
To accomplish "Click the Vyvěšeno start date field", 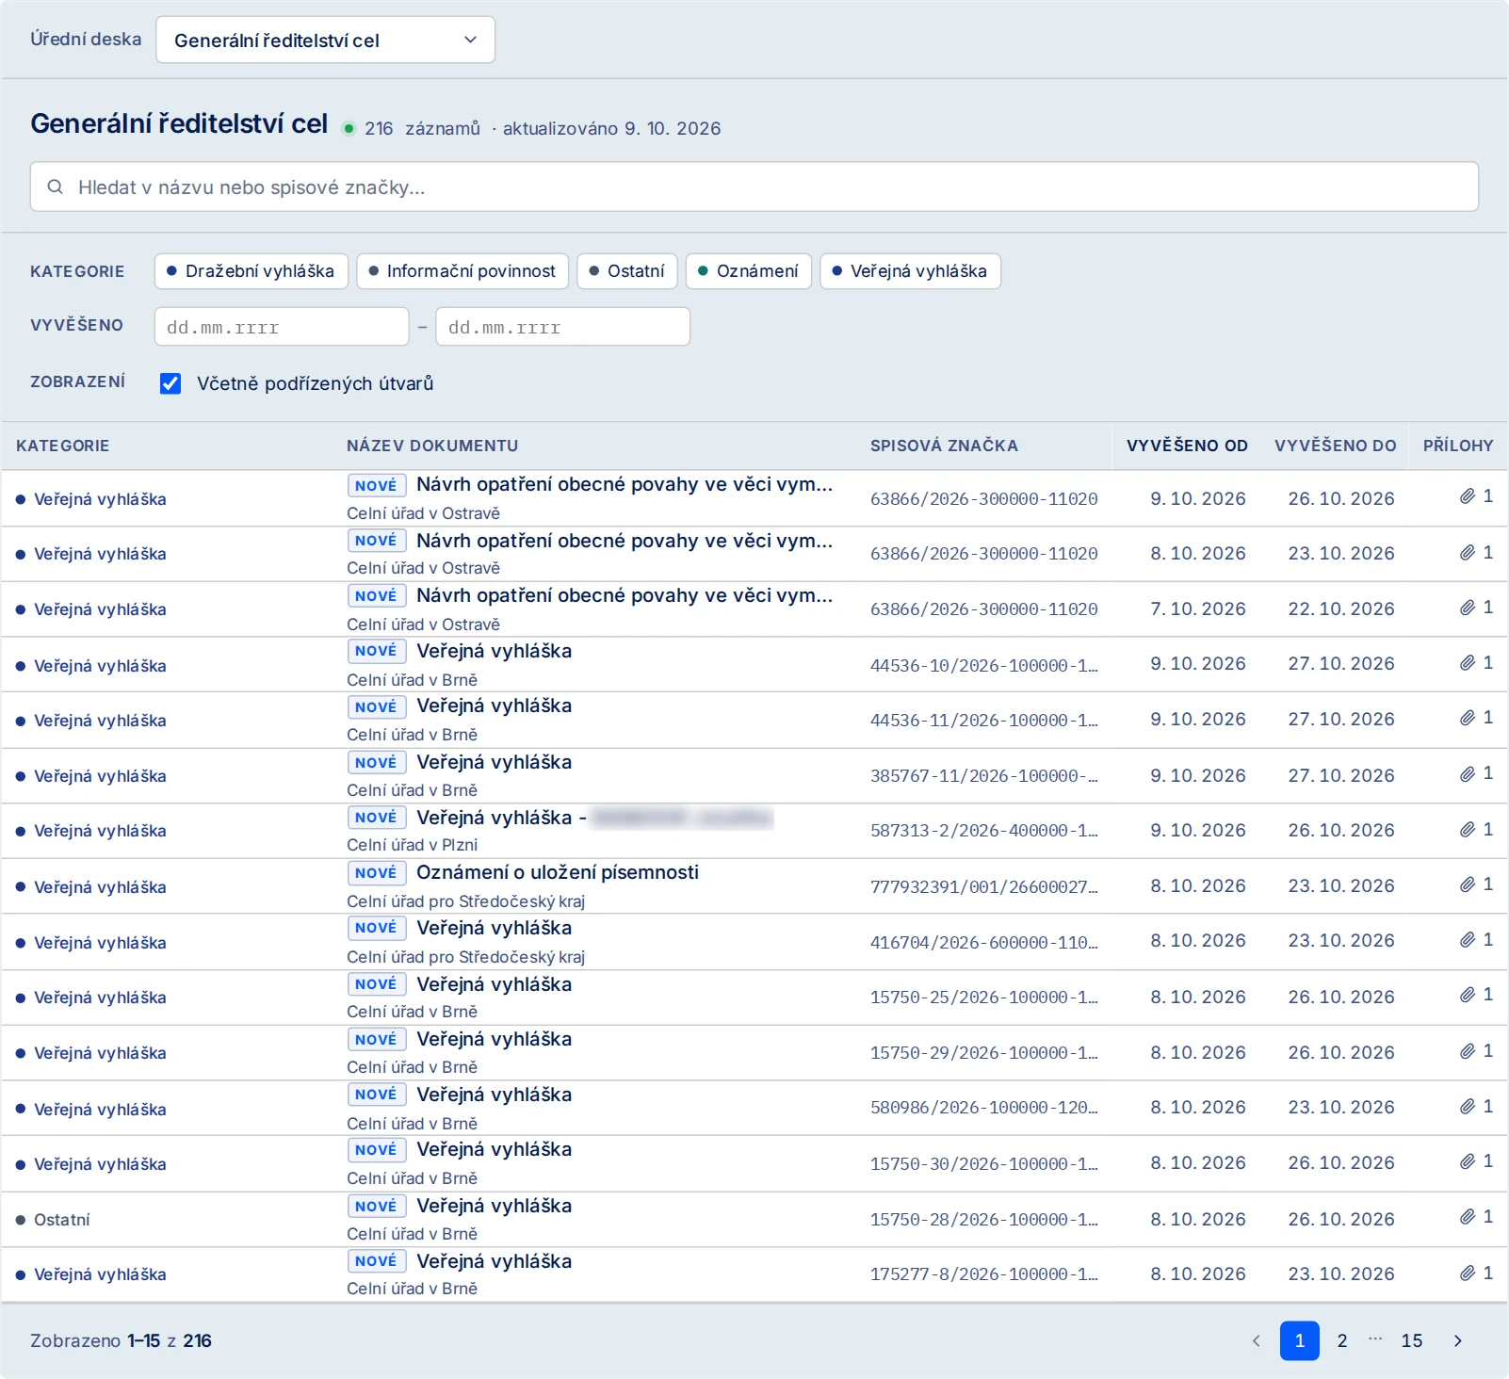I will click(x=282, y=327).
